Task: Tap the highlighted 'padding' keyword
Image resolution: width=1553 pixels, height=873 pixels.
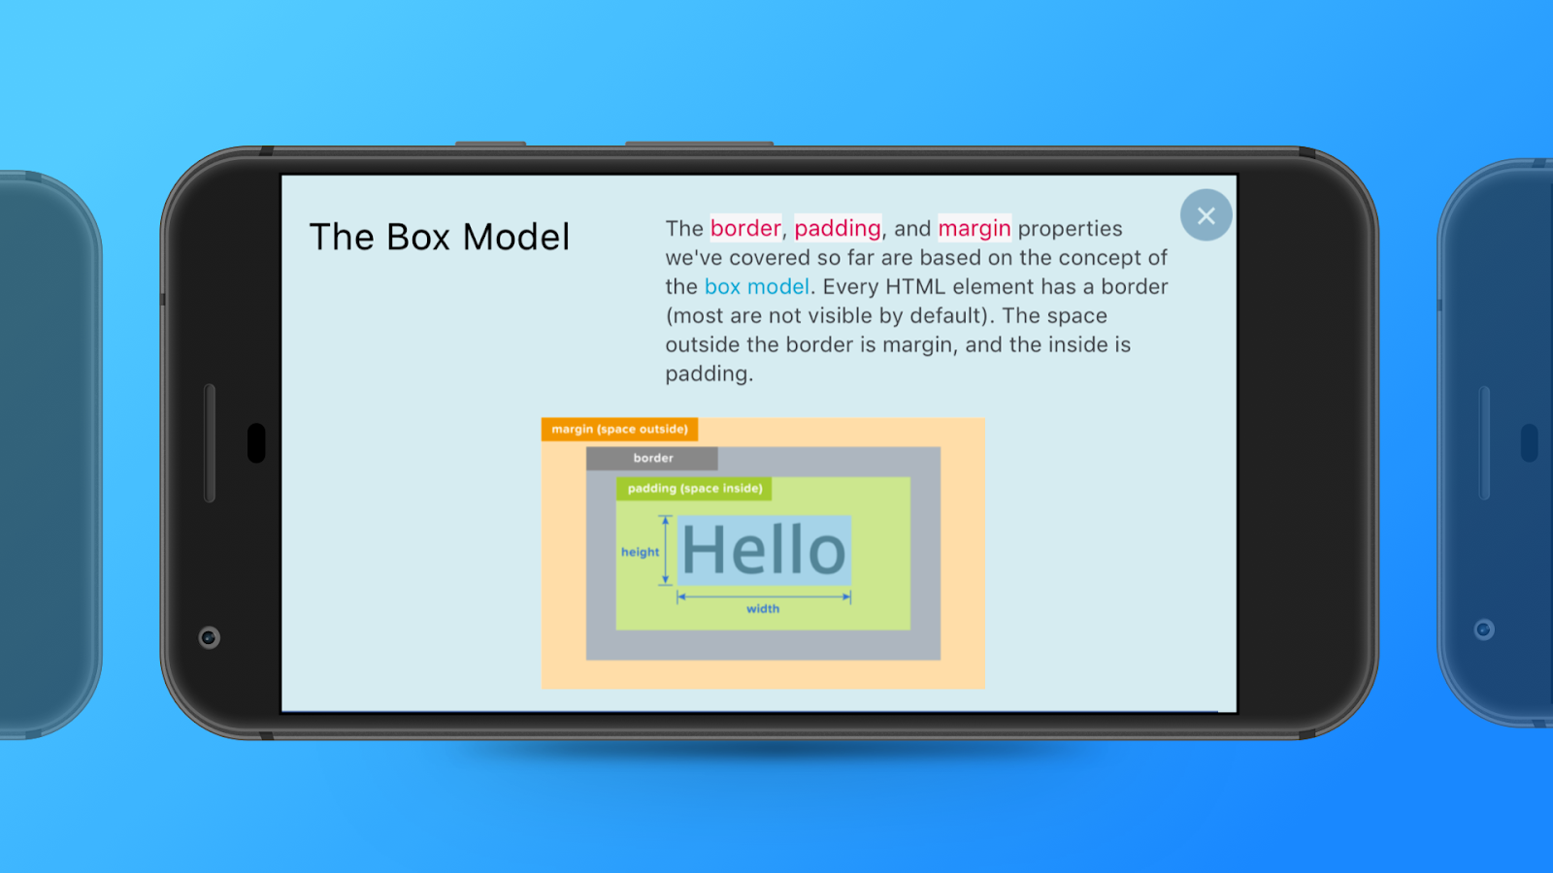Action: point(838,228)
